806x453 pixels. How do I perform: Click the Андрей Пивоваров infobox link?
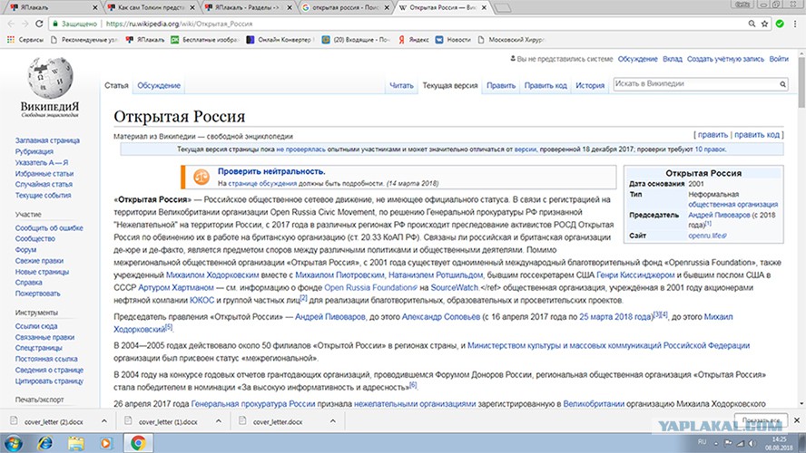click(719, 215)
